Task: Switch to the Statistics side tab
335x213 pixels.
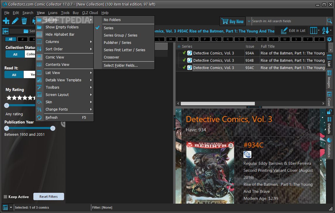Action: tap(329, 148)
